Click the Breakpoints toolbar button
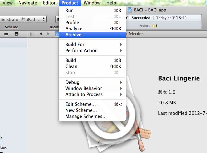Viewport: 207px width, 153px height. coord(57,20)
